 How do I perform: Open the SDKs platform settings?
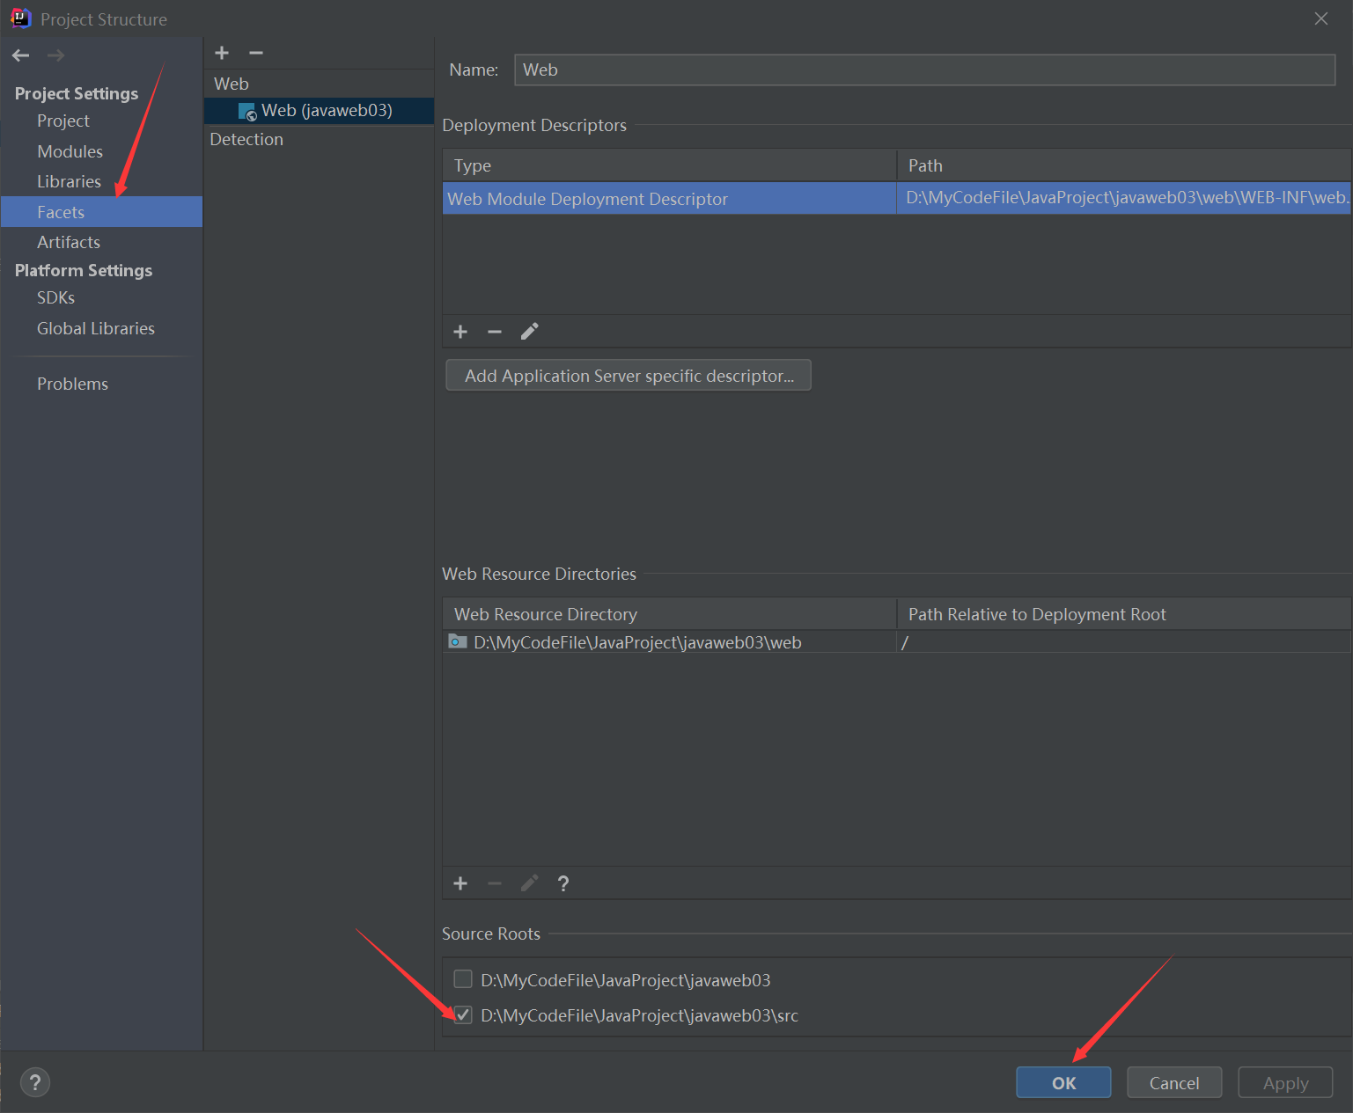click(x=56, y=297)
